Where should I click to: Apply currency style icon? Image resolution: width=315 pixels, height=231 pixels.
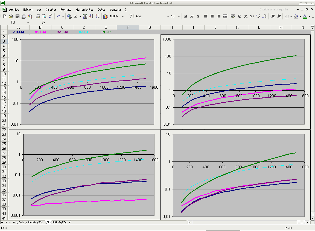coord(233,16)
